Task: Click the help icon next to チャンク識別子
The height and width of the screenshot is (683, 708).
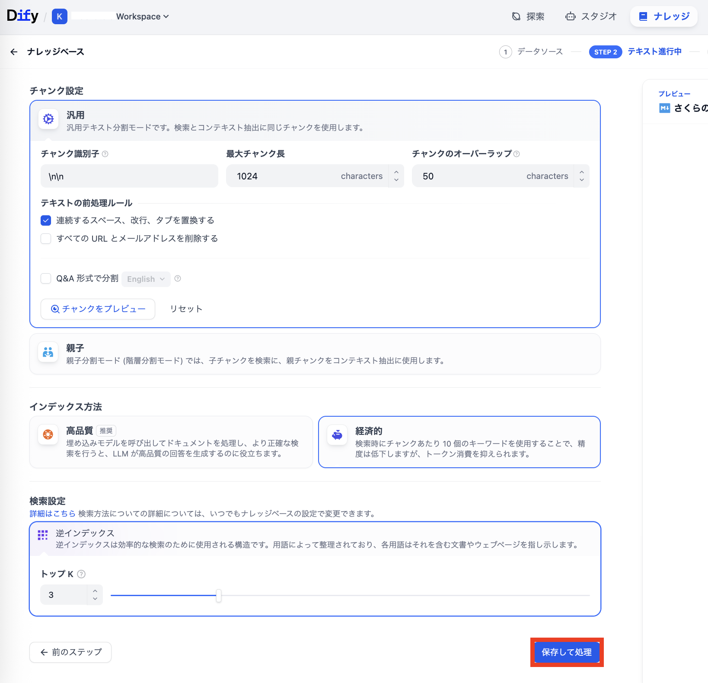Action: pyautogui.click(x=105, y=154)
